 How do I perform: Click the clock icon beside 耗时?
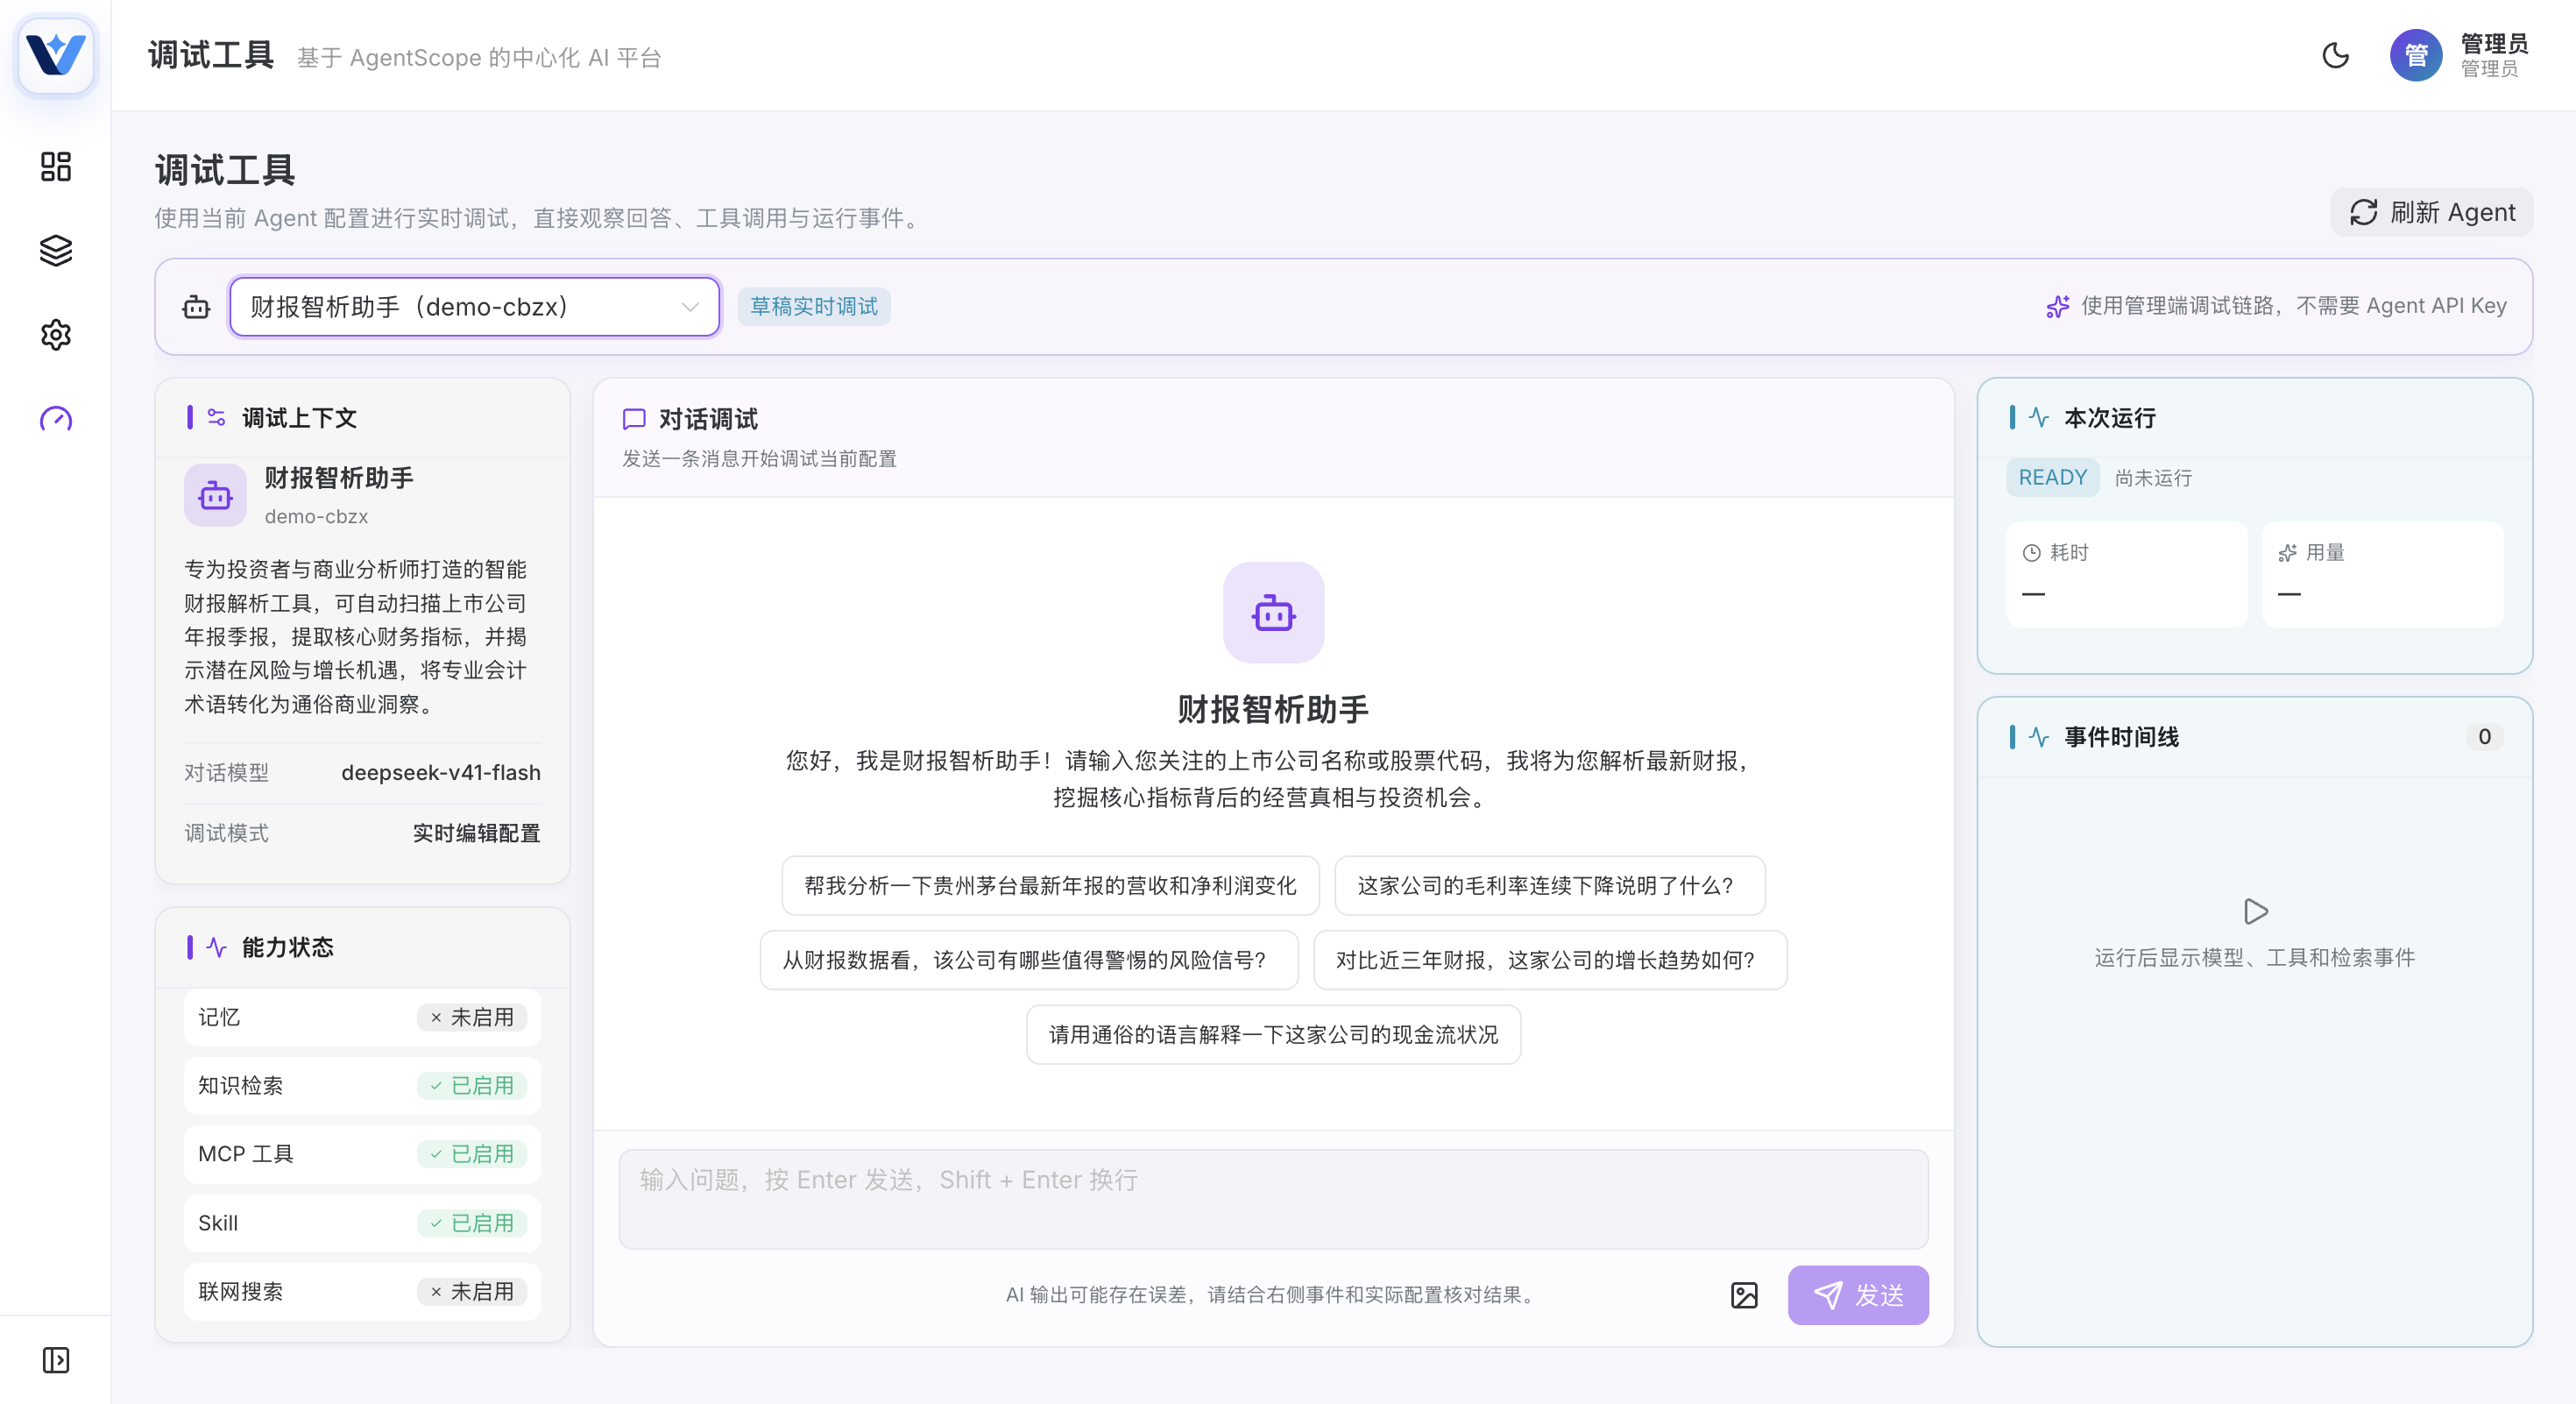(x=2031, y=553)
